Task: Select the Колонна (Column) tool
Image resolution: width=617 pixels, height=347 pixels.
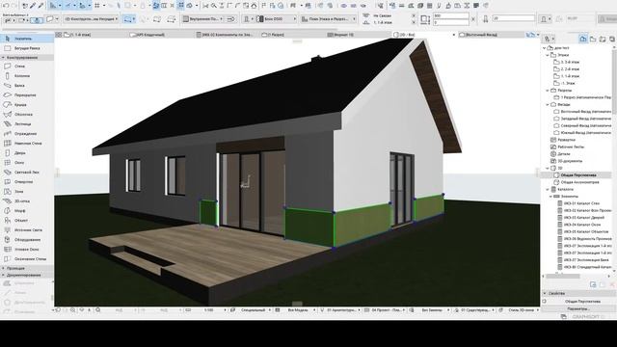Action: coord(27,75)
